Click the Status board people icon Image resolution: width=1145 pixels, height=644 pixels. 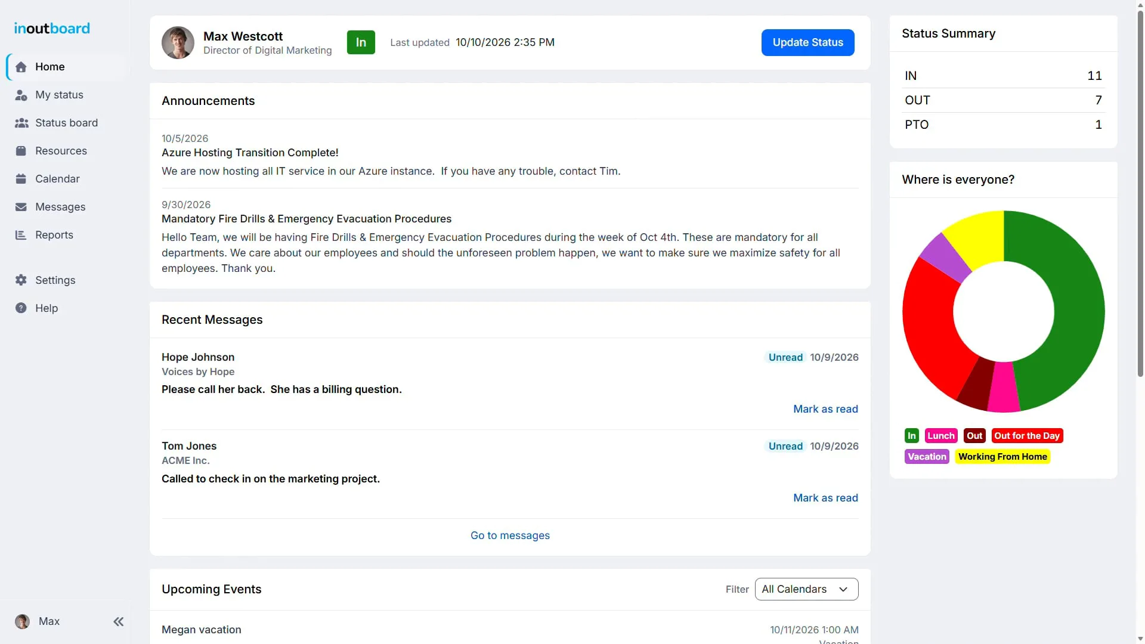[x=21, y=123]
